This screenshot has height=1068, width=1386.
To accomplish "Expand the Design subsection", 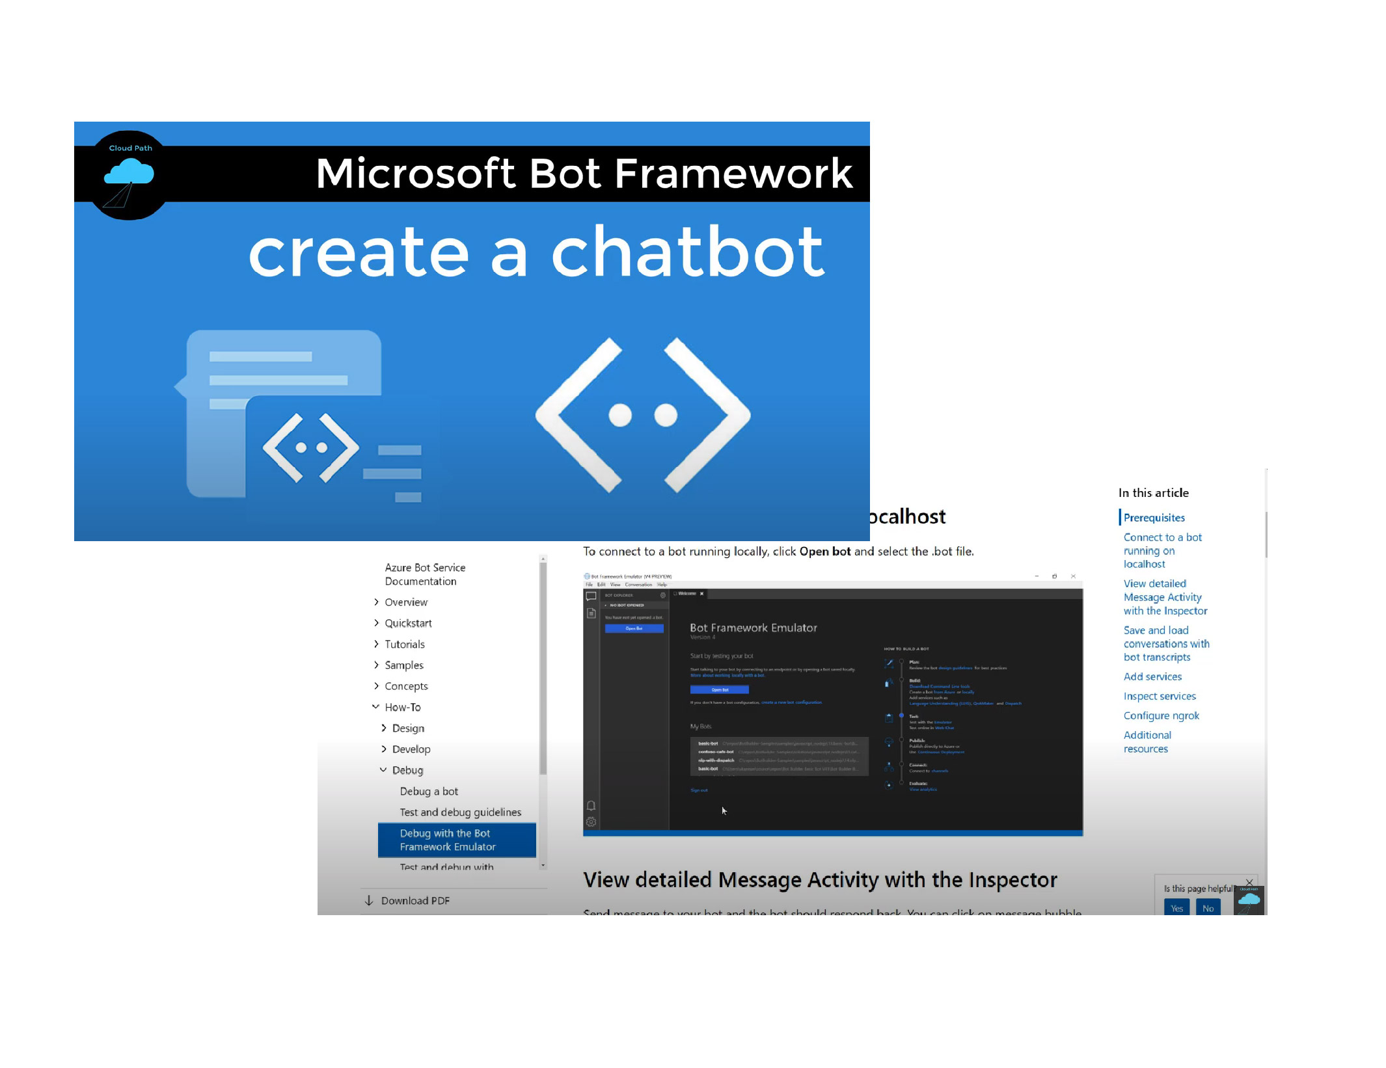I will click(384, 728).
